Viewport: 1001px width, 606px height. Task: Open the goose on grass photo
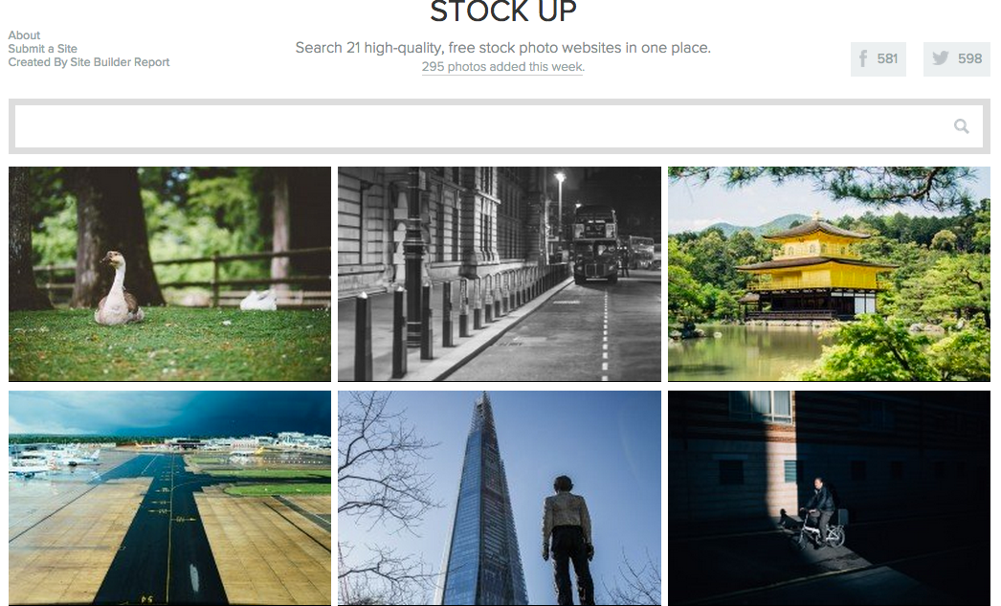(x=169, y=274)
